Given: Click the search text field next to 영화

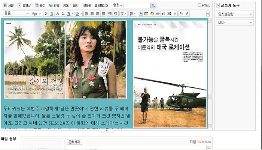Looking at the screenshot, I should (x=137, y=5).
